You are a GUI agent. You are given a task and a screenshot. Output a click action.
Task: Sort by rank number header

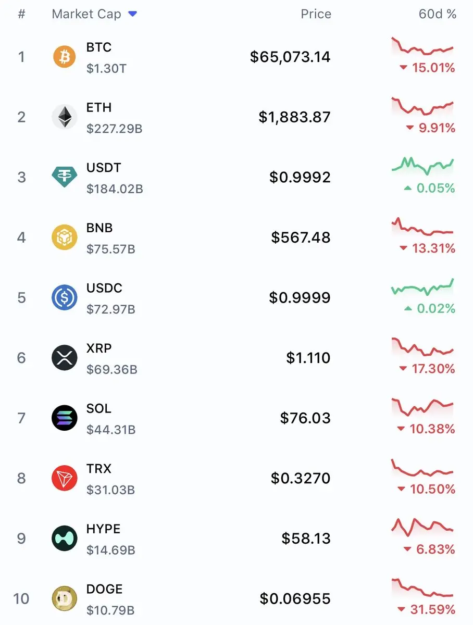point(21,14)
